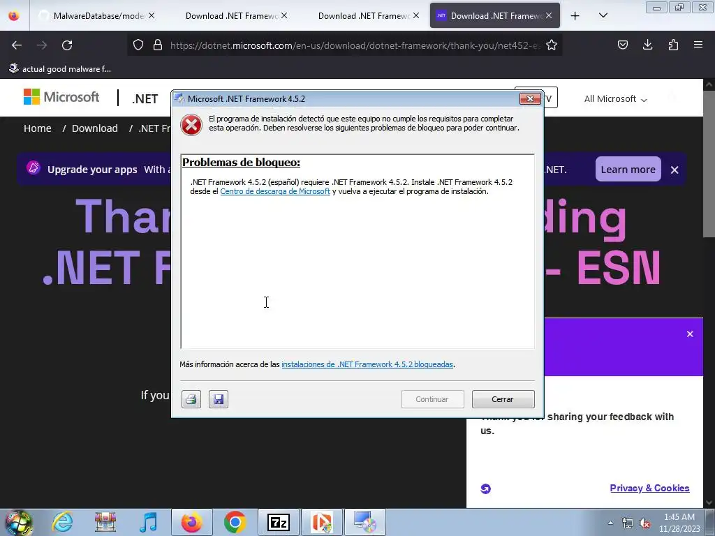Viewport: 715px width, 536px height.
Task: Open the store-like taskbar icon
Action: pyautogui.click(x=105, y=522)
